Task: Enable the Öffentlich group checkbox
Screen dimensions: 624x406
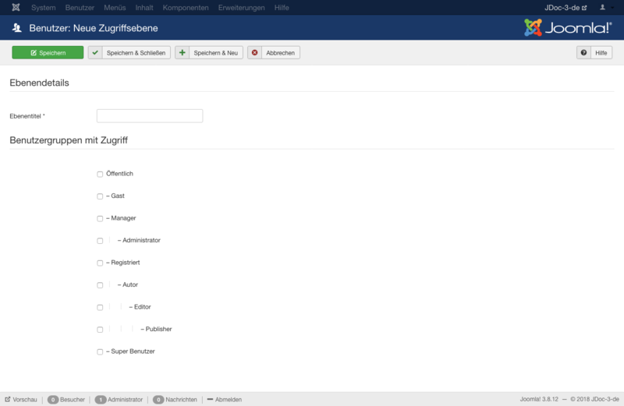Action: point(100,174)
